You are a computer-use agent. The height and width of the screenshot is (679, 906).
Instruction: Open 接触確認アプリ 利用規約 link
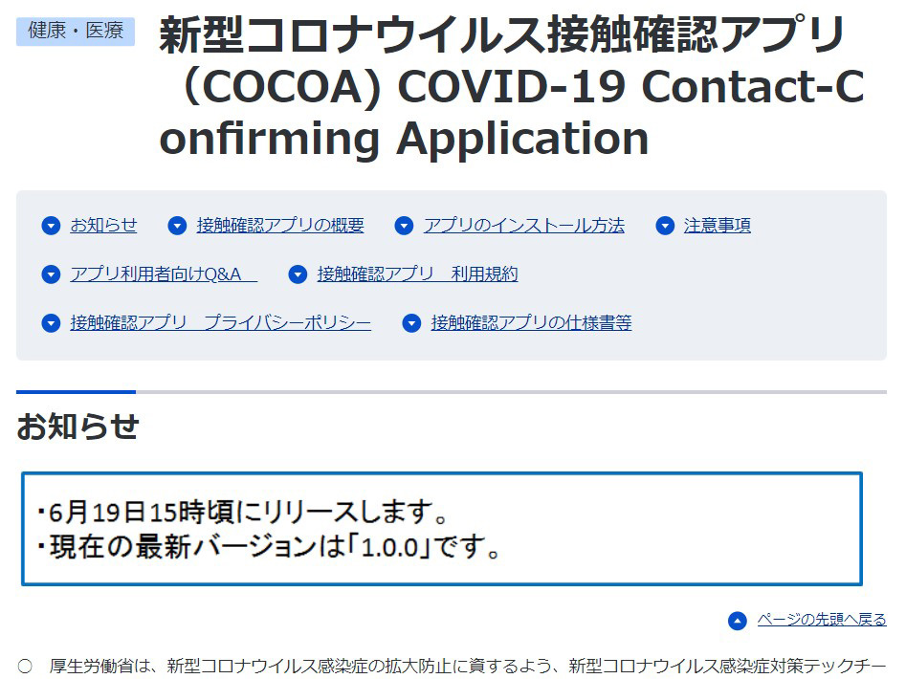(417, 274)
